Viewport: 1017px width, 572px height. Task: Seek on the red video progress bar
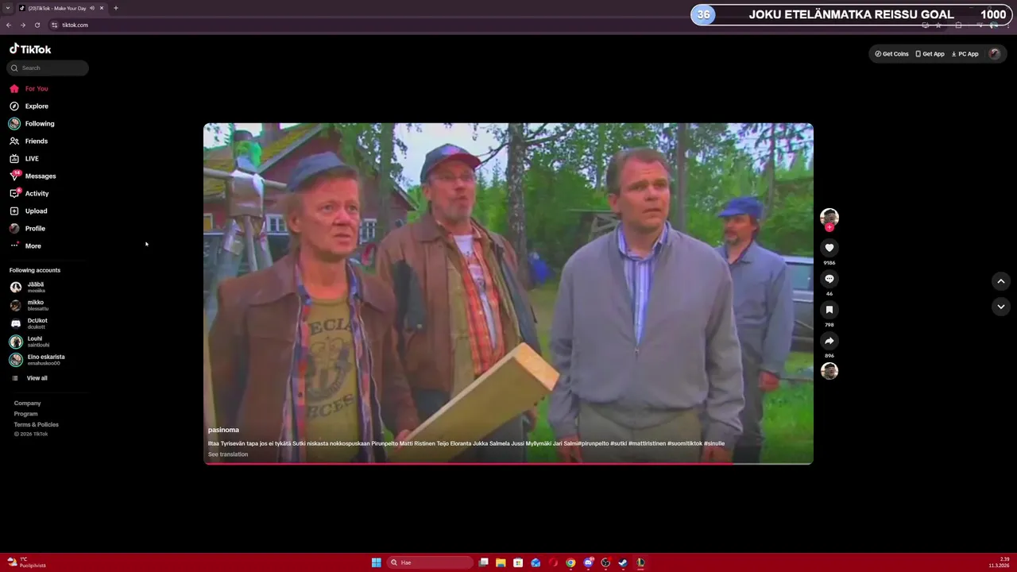(508, 463)
